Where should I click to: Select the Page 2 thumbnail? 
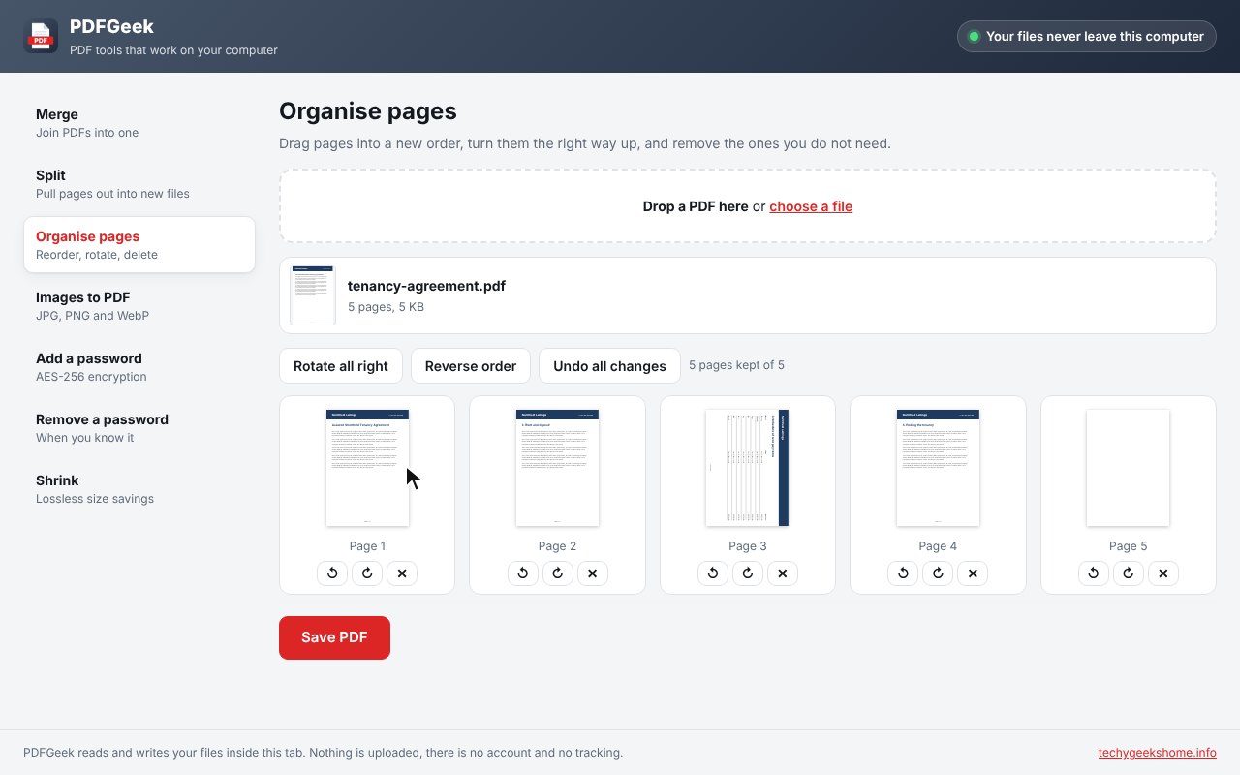pos(557,468)
